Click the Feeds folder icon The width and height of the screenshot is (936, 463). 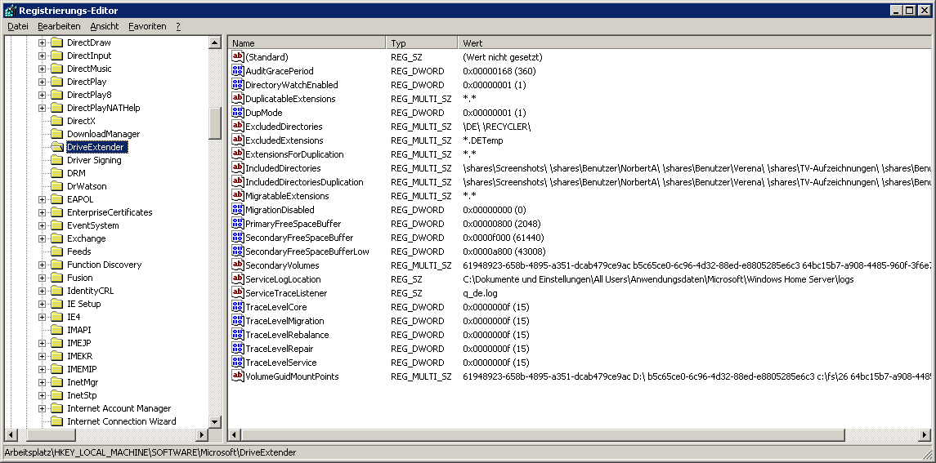pos(56,252)
